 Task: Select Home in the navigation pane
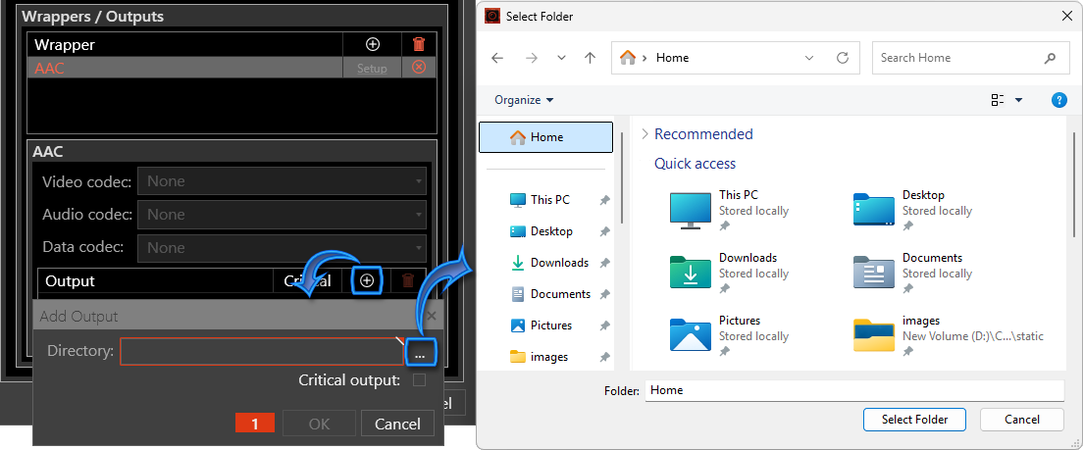545,137
